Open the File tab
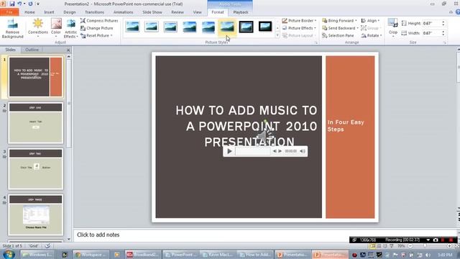The height and width of the screenshot is (259, 460). point(9,12)
